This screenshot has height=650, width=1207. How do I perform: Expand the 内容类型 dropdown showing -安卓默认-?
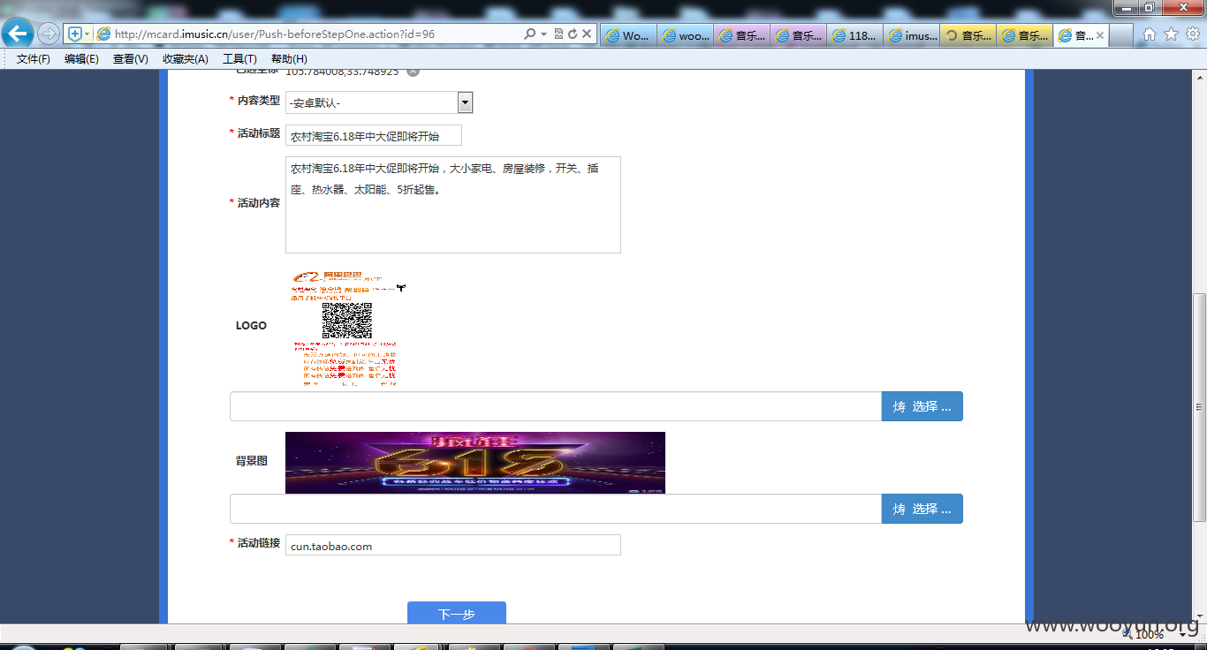(379, 102)
